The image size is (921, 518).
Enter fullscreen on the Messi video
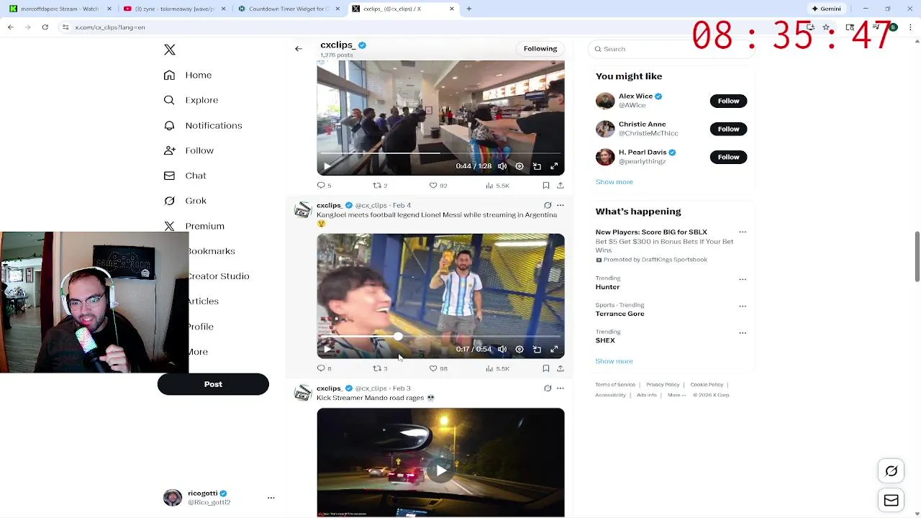click(x=554, y=349)
